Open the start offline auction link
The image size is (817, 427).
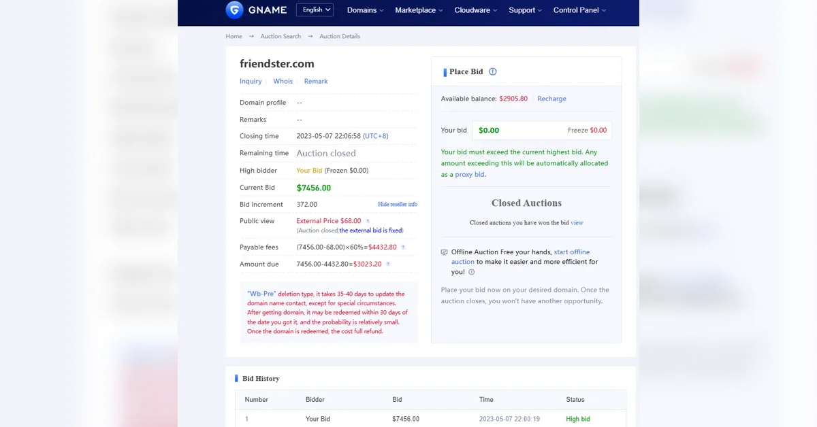[521, 256]
